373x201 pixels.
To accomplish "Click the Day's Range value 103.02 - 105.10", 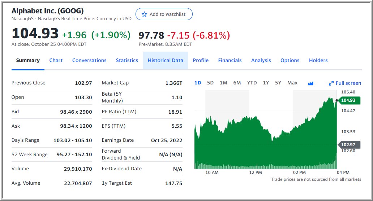I will (x=73, y=140).
